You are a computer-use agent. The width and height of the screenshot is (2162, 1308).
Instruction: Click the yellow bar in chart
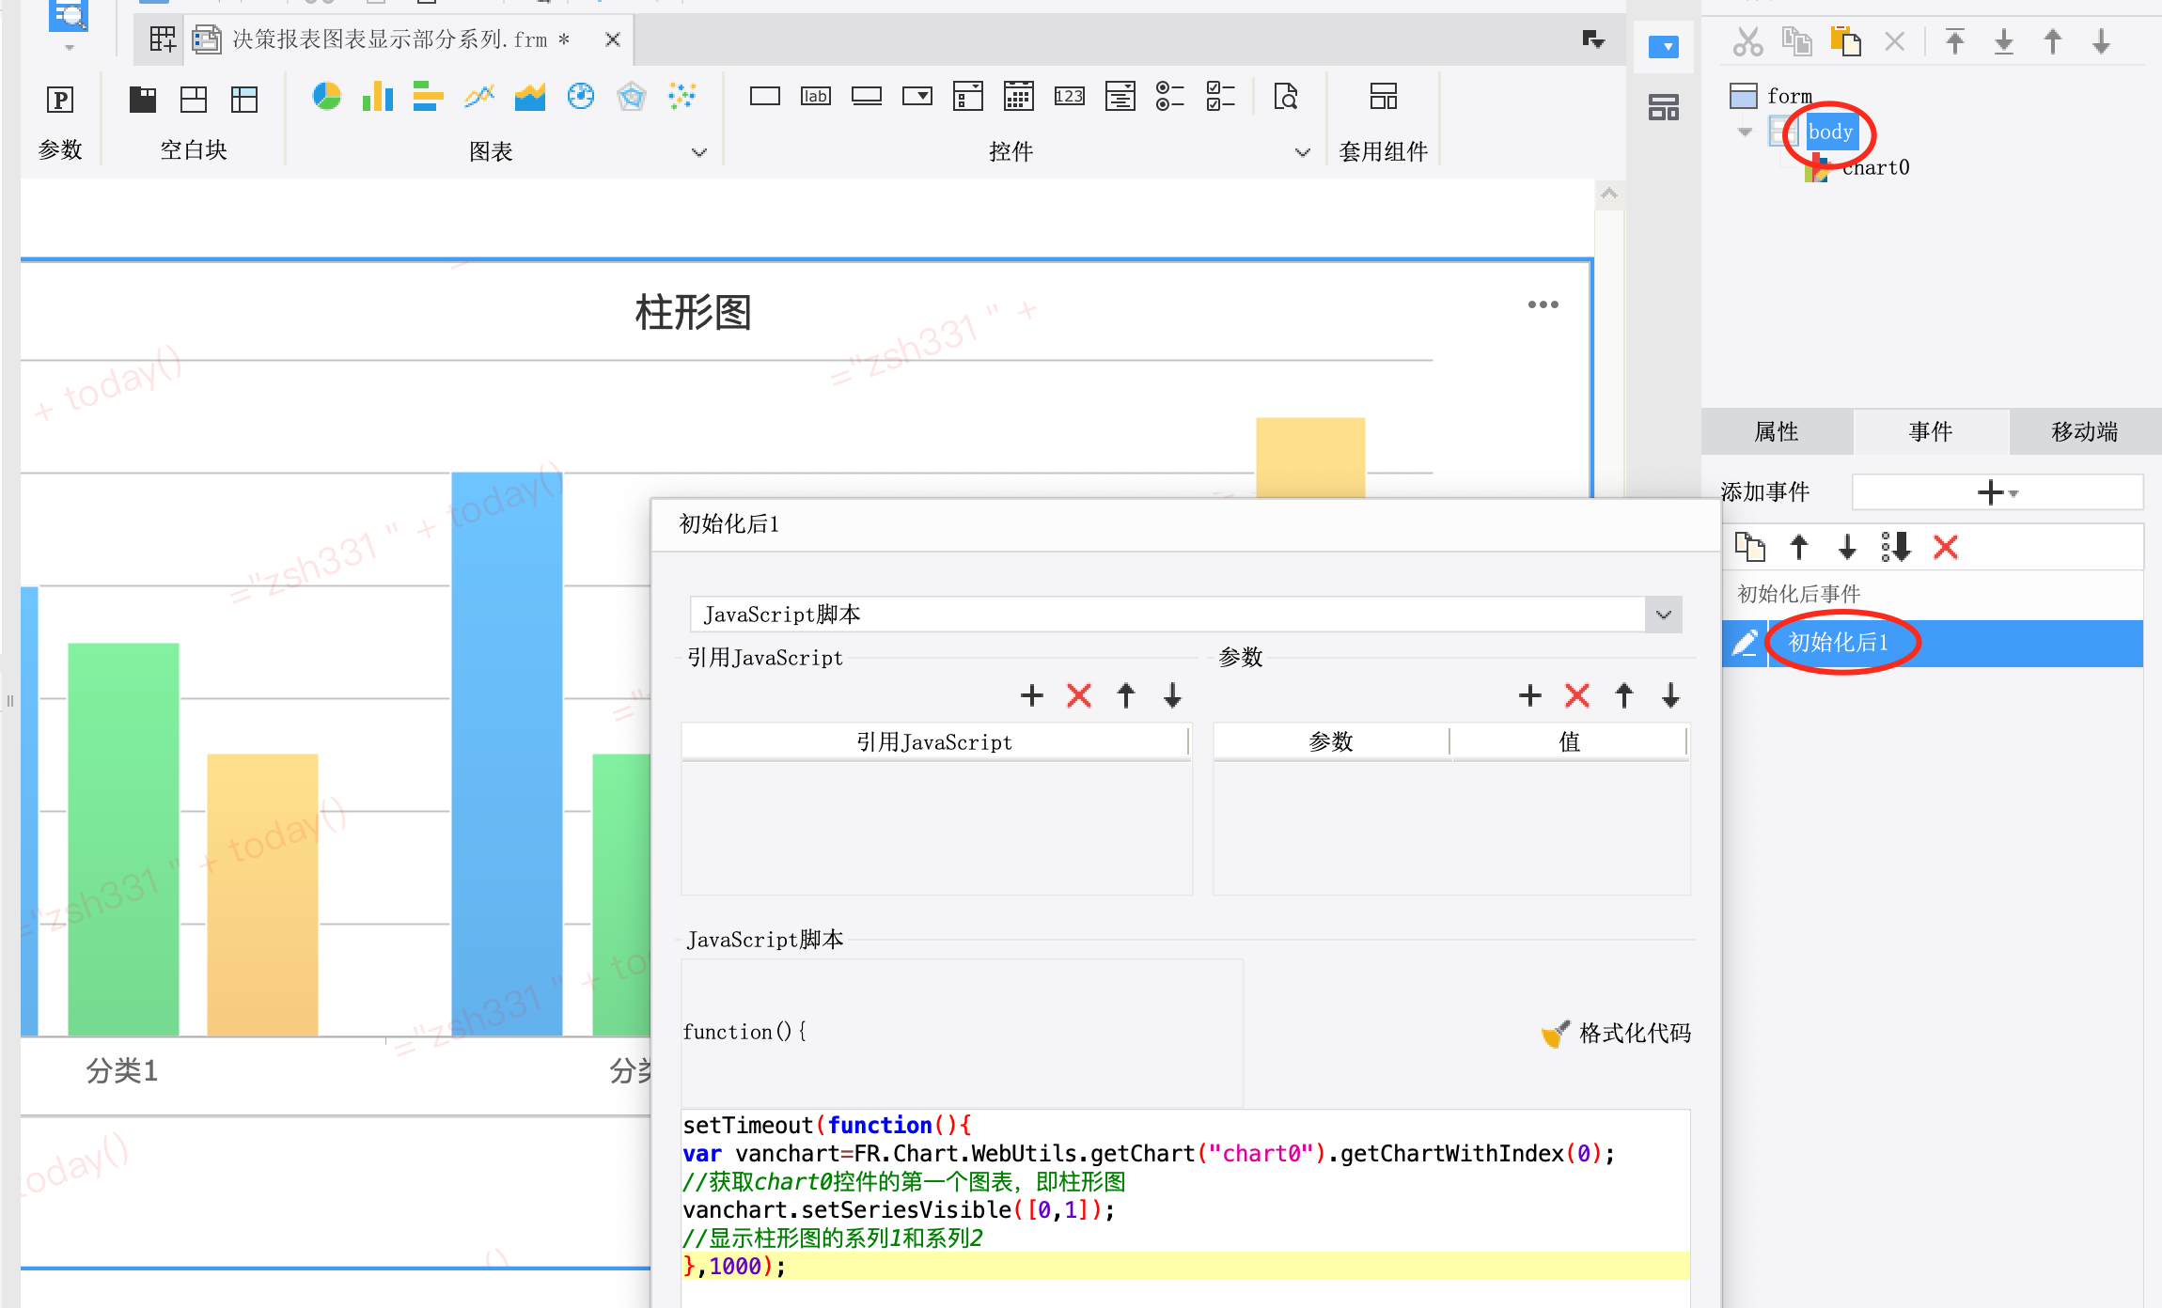point(262,893)
